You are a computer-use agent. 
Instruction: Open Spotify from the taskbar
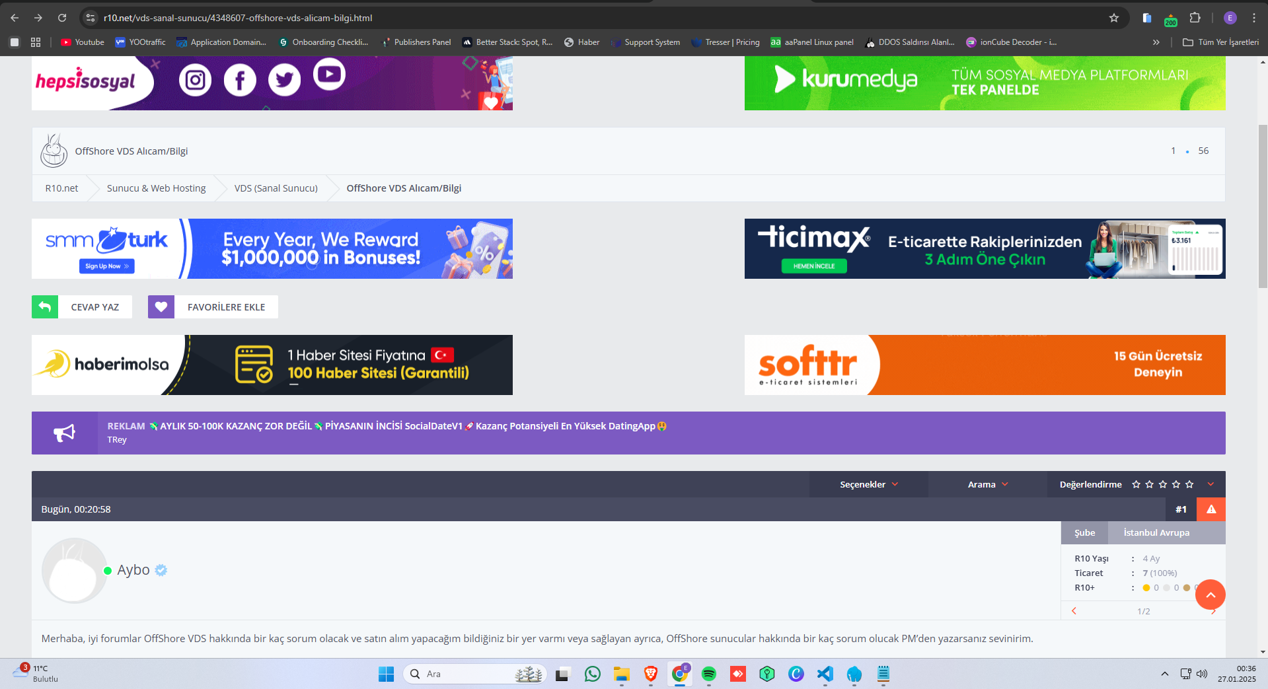pos(709,674)
